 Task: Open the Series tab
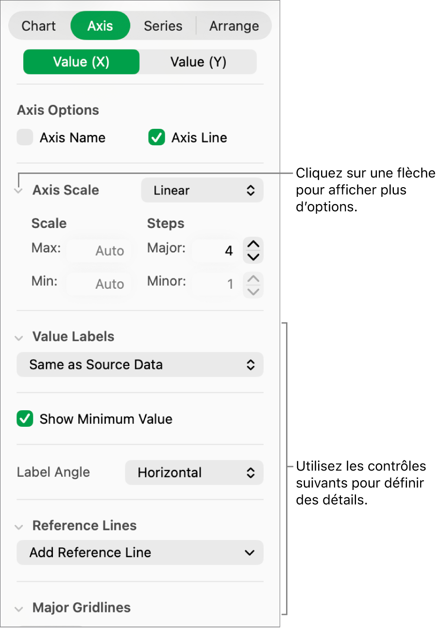163,25
